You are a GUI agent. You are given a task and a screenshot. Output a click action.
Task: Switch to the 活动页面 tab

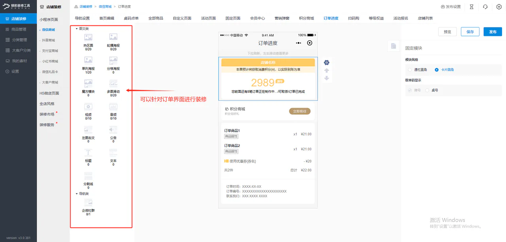(208, 18)
